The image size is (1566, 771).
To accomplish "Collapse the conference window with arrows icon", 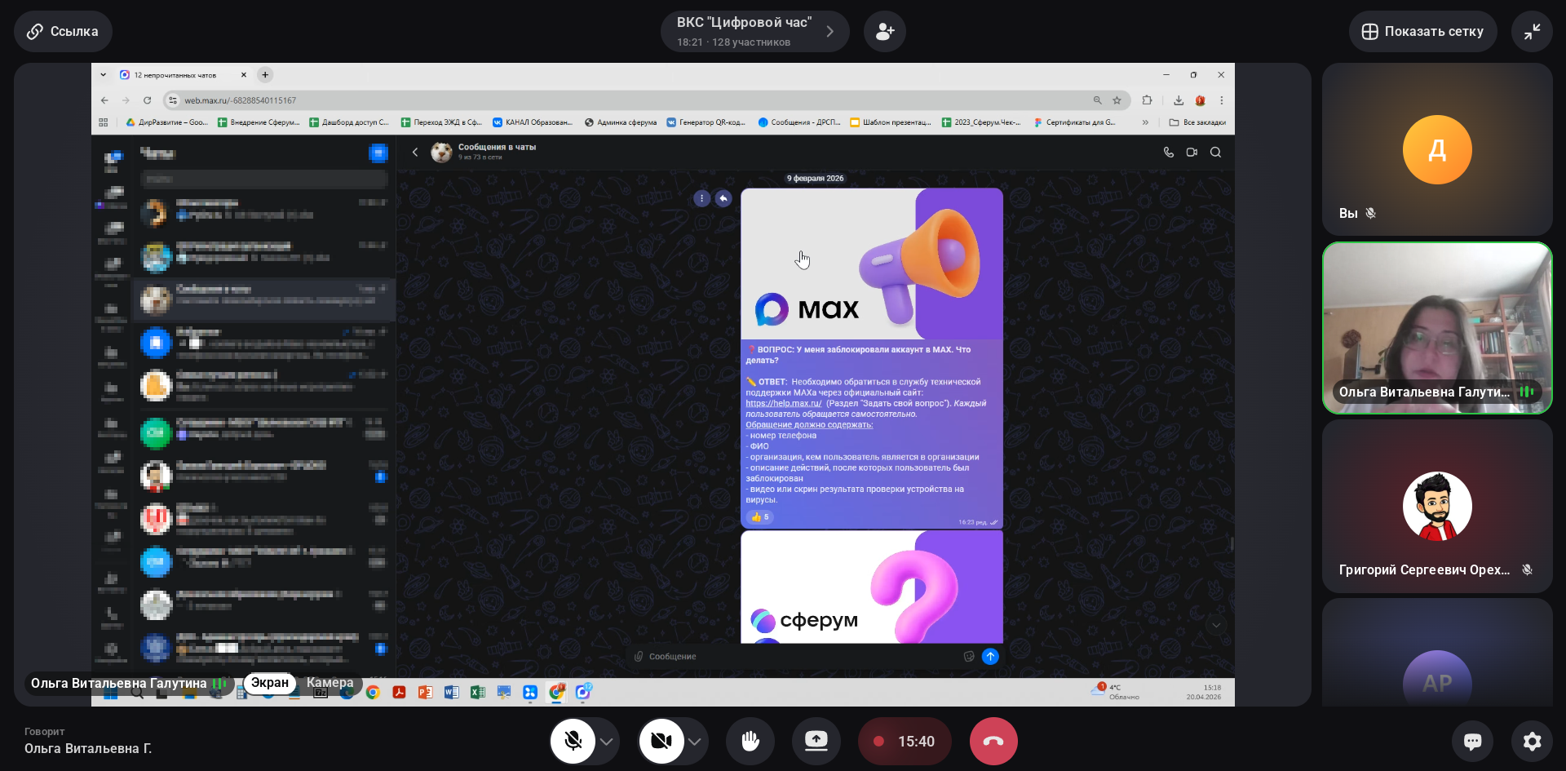I will pos(1531,32).
